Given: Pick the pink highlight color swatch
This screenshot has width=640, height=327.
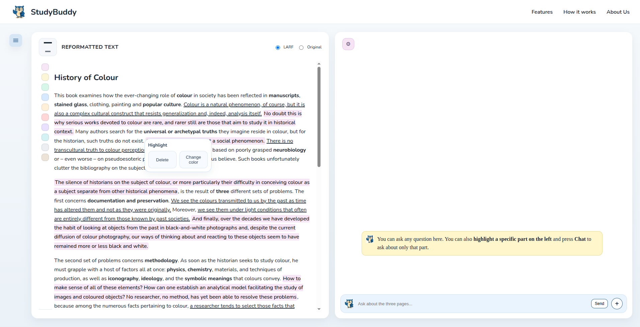Looking at the screenshot, I should [45, 67].
